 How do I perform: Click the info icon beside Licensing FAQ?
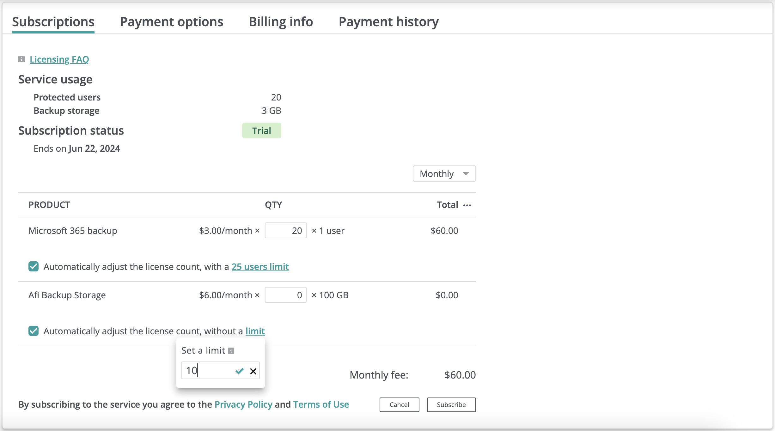tap(21, 59)
